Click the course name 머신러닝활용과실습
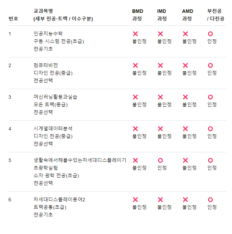The height and width of the screenshot is (234, 232). [55, 97]
